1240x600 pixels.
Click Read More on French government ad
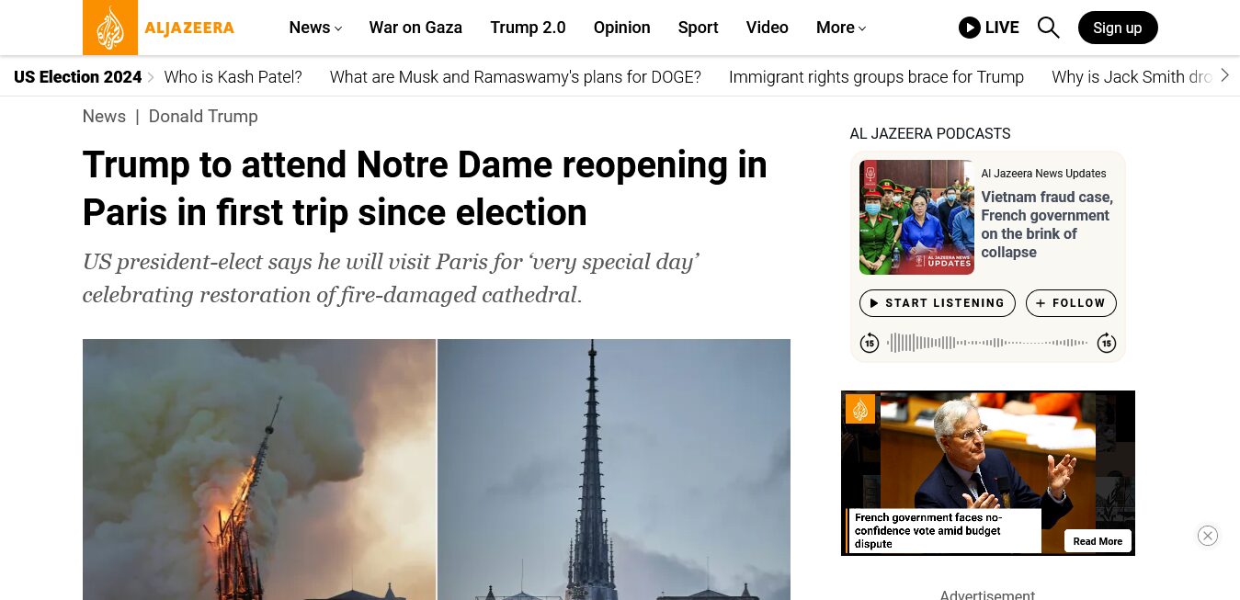1098,541
